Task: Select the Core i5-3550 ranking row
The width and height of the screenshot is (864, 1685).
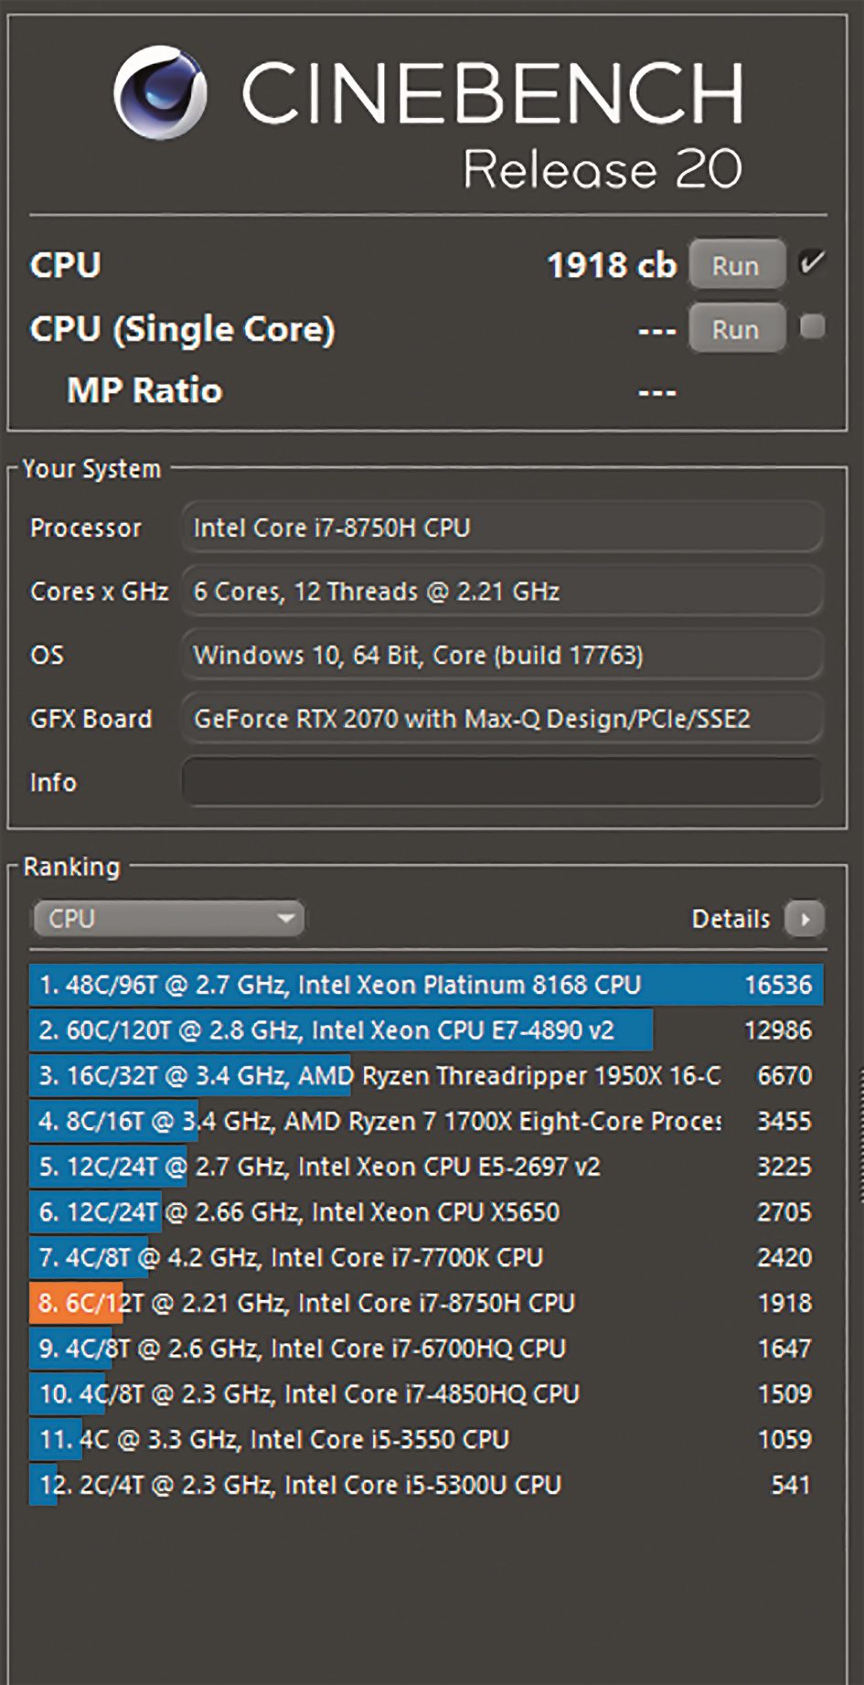Action: (x=425, y=1439)
